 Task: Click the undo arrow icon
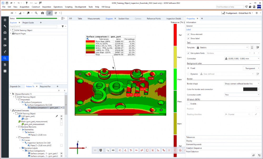[x=11, y=3]
